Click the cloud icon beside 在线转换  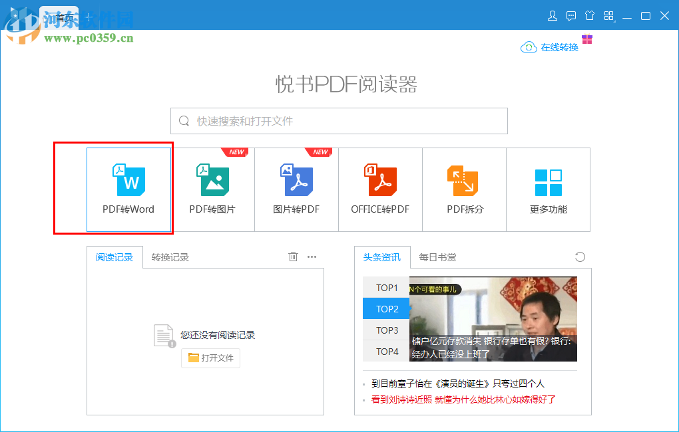(x=529, y=47)
